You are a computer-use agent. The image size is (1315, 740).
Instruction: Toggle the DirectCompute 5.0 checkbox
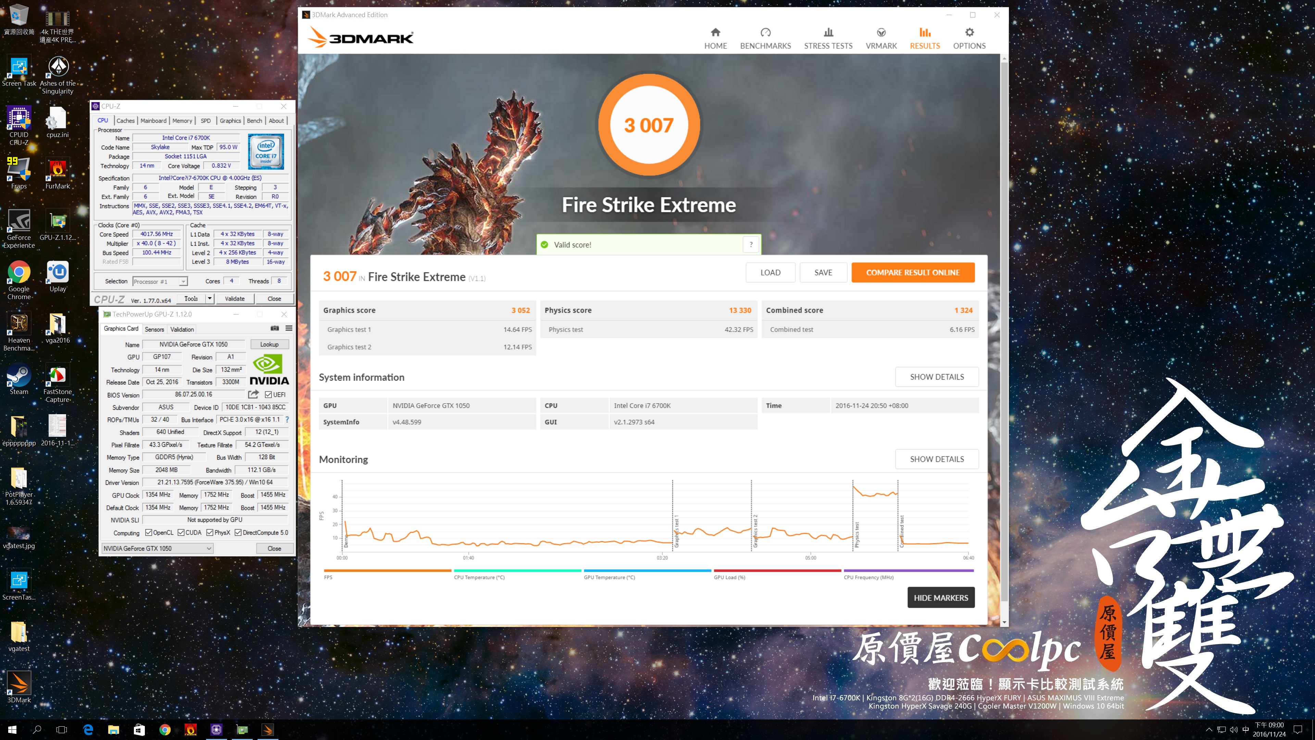238,533
